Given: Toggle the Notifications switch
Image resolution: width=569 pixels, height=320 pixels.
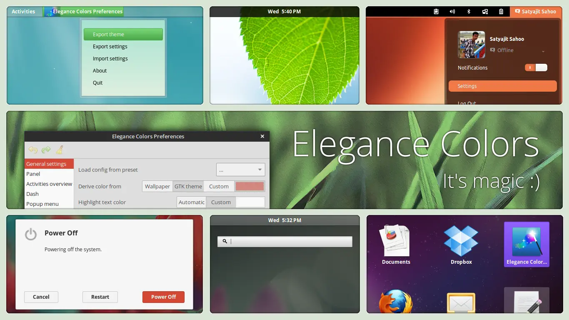Looking at the screenshot, I should pyautogui.click(x=536, y=67).
